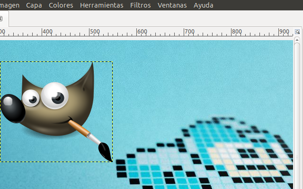Click the Wilber mascot inside the selection
This screenshot has width=303, height=189.
[56, 112]
